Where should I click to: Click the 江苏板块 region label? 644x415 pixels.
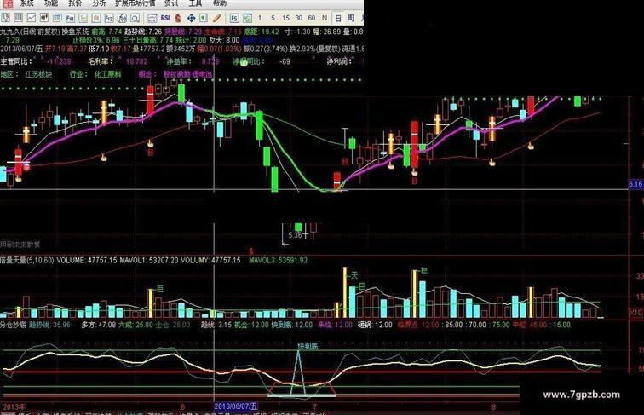38,74
